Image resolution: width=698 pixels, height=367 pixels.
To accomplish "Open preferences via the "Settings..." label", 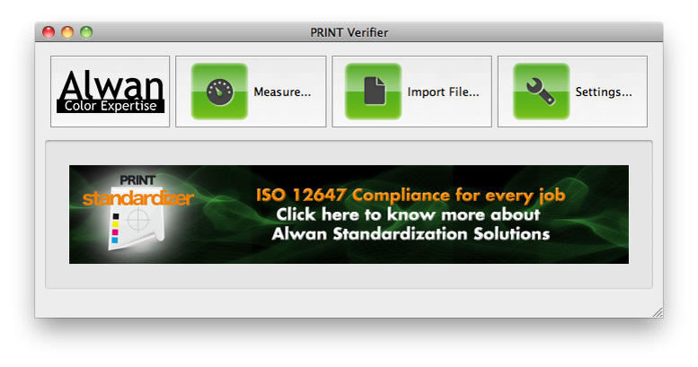I will [x=604, y=92].
